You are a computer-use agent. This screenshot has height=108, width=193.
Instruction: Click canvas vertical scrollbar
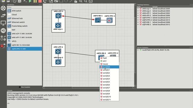coord(135,45)
